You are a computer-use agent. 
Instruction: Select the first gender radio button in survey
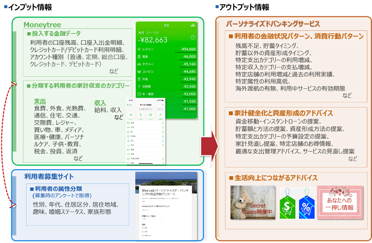(143, 228)
